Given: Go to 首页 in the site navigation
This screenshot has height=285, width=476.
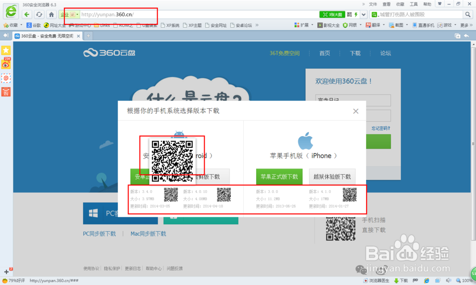Looking at the screenshot, I should (x=325, y=53).
